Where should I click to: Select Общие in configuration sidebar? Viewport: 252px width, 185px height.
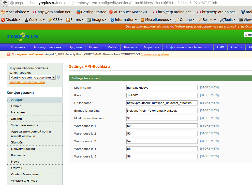tap(34, 106)
